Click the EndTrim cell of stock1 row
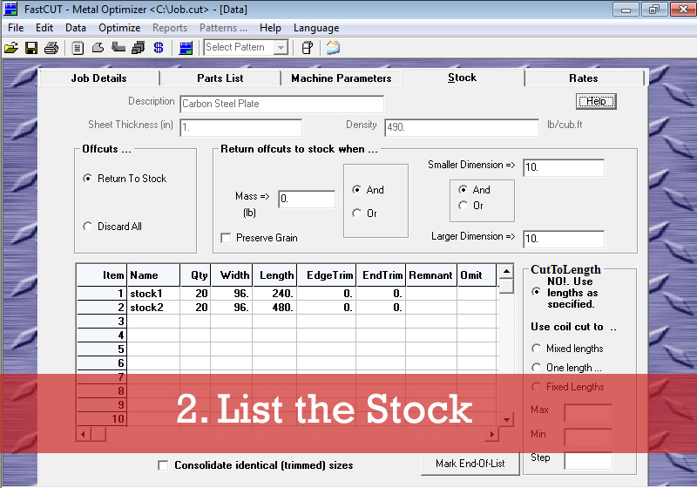 [381, 294]
